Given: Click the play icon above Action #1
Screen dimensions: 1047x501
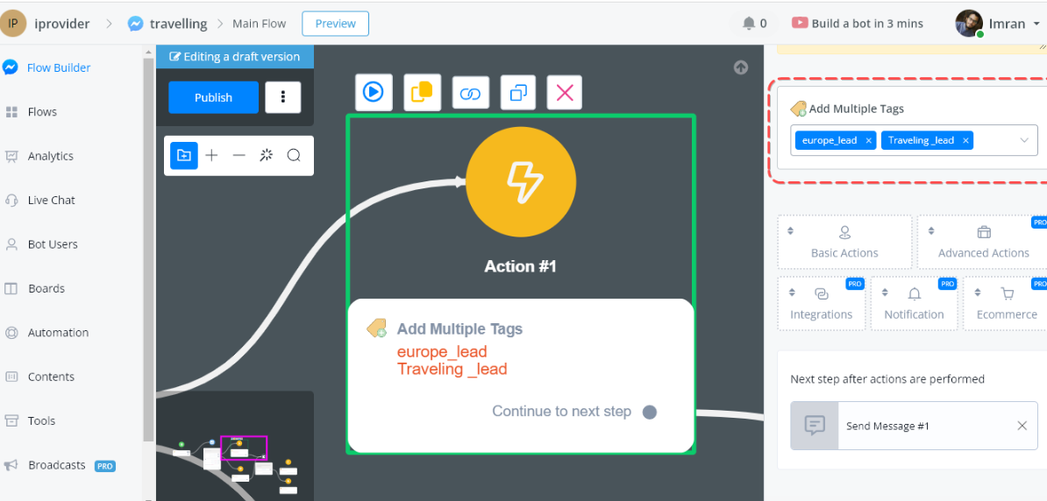Looking at the screenshot, I should (x=374, y=92).
